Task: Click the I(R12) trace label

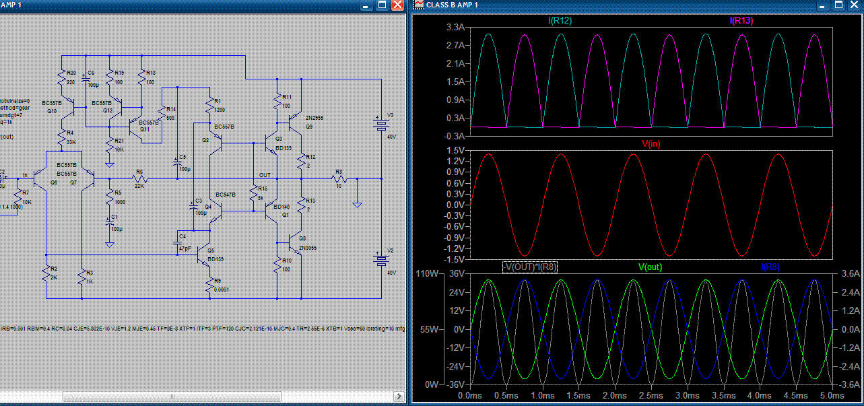Action: coord(560,21)
